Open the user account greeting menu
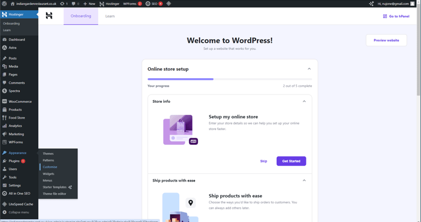The width and height of the screenshot is (421, 222). 396,4
